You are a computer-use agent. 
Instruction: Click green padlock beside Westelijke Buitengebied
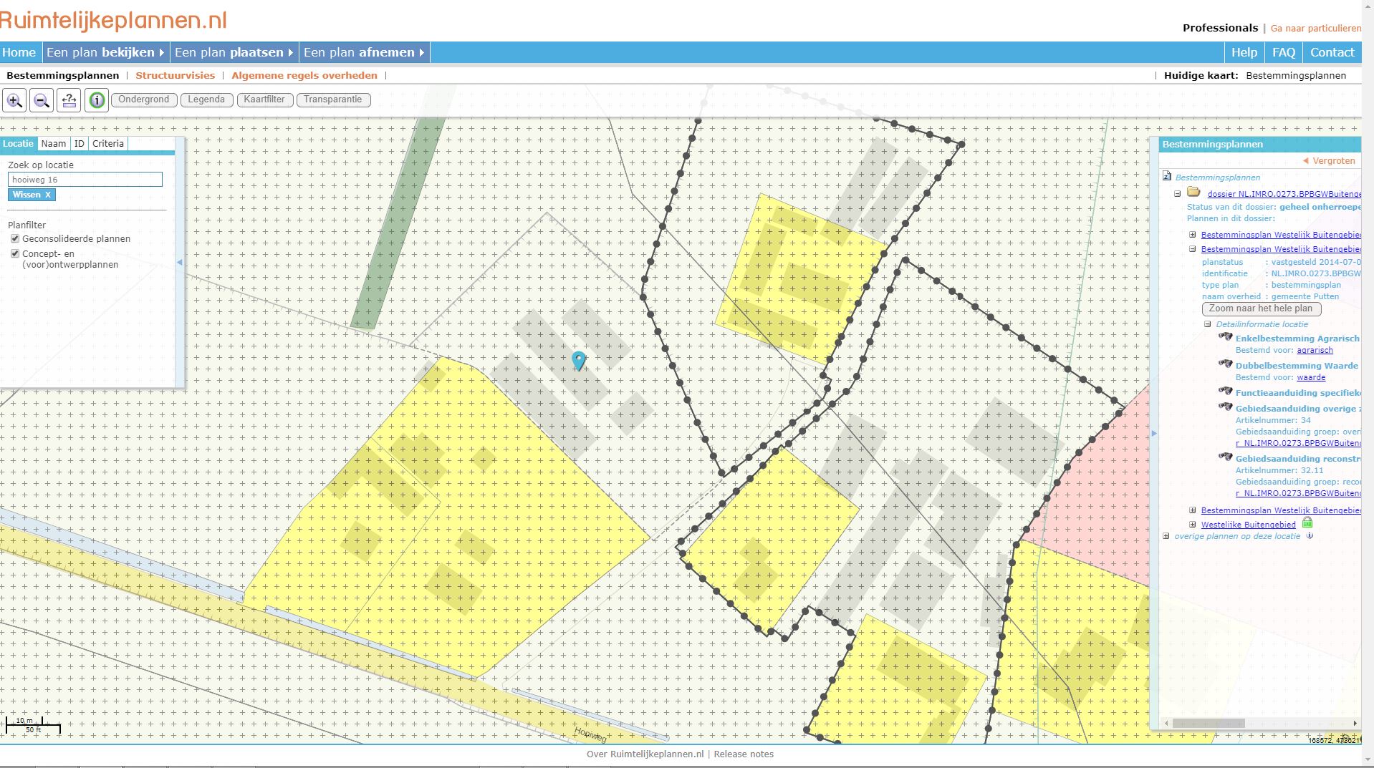(1307, 522)
